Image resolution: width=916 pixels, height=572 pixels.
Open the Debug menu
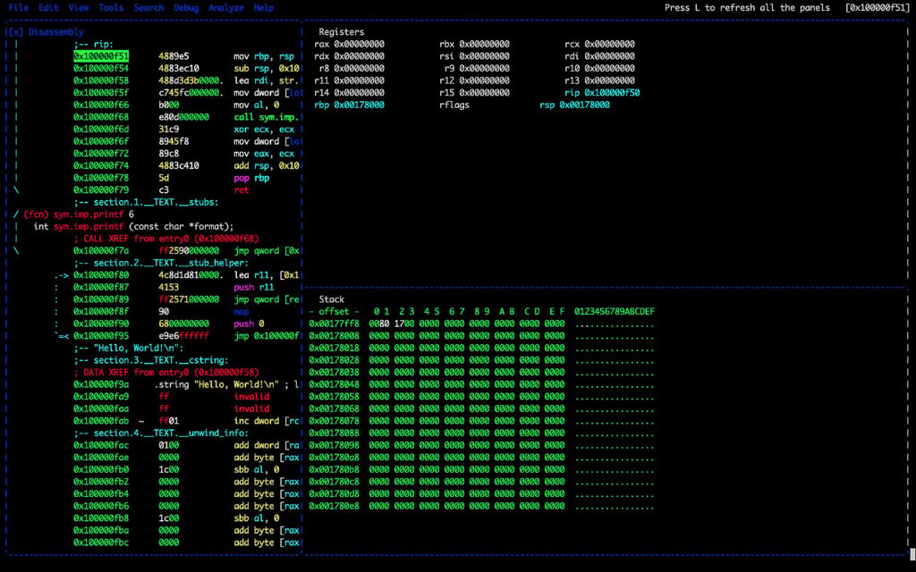186,7
